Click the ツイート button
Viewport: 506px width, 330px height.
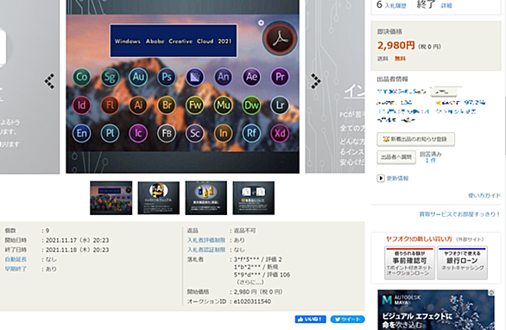click(348, 320)
